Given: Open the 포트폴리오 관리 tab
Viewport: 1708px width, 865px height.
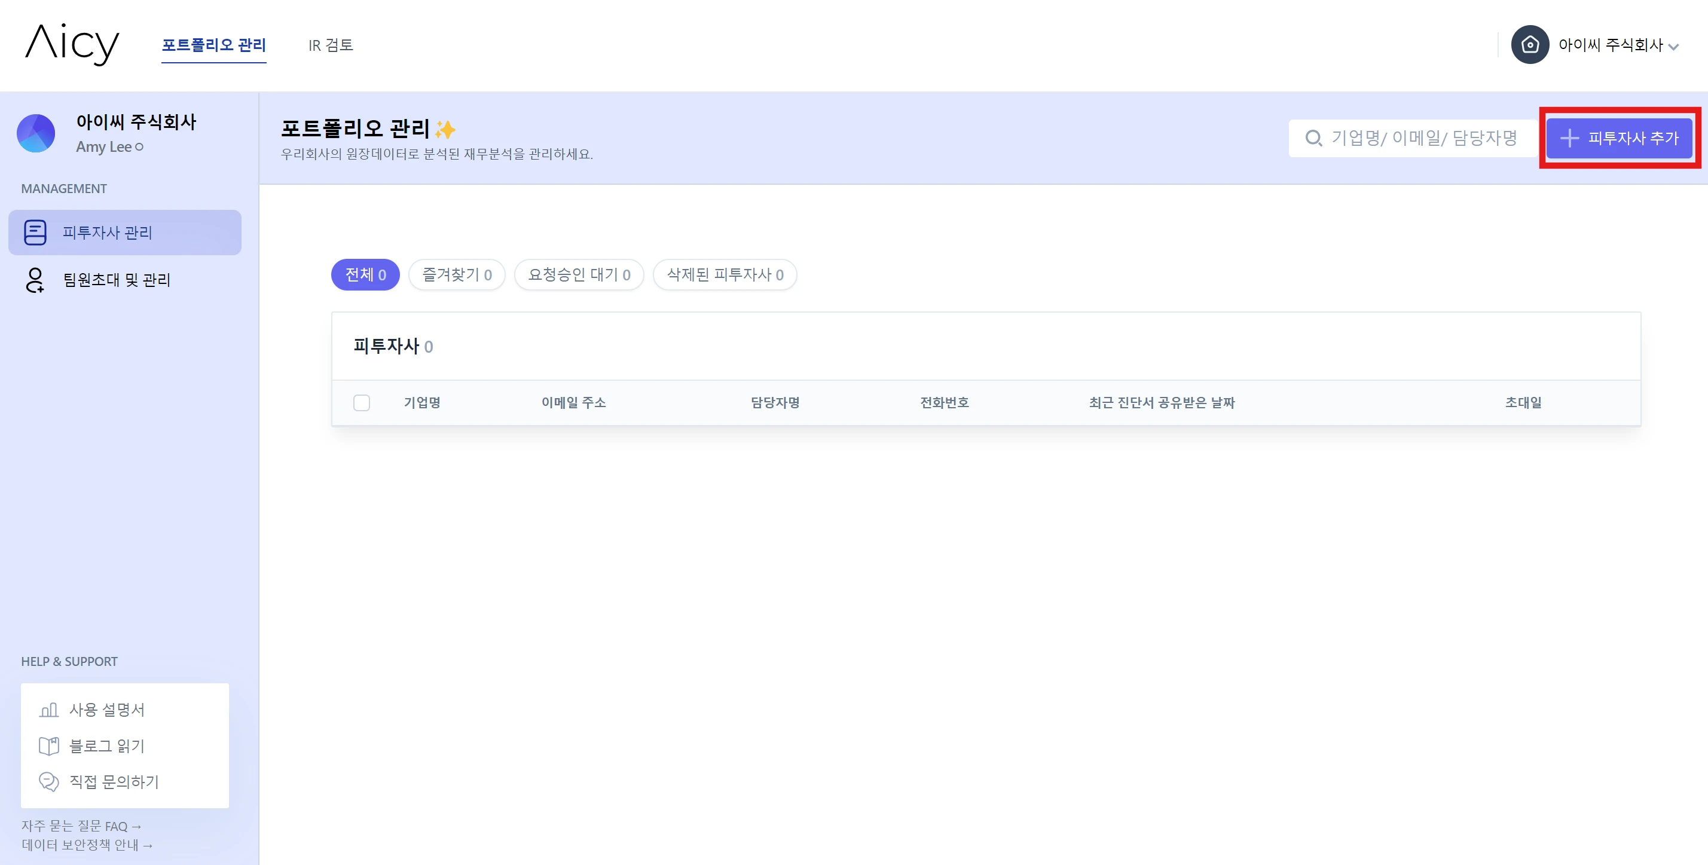Looking at the screenshot, I should click(213, 45).
